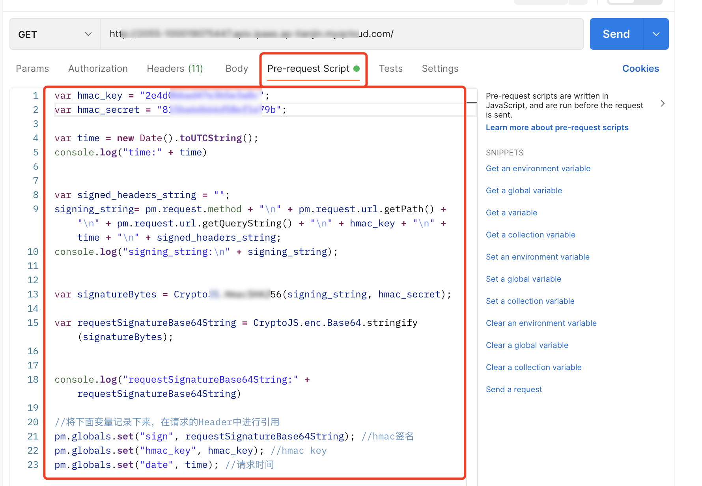Click line 4 with toUTCString code
The image size is (702, 486).
pyautogui.click(x=156, y=138)
